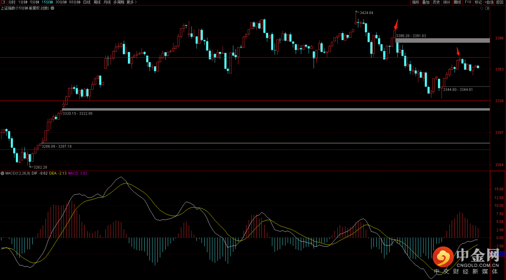The image size is (506, 280).
Task: Open the 多周期 multi-period tab
Action: 119,2
